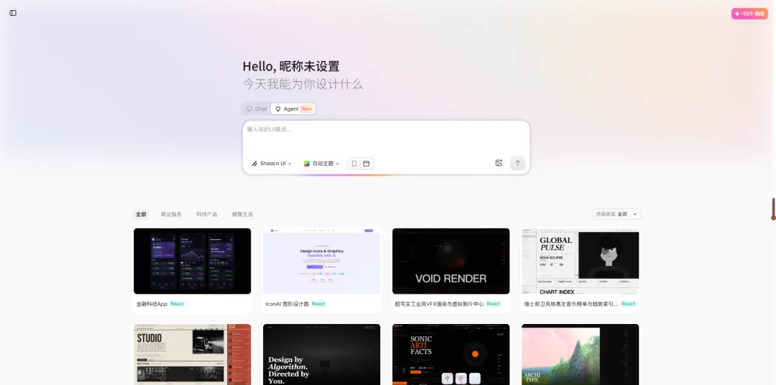Viewport: 776px width, 385px height.
Task: Click the 金融科技App title text
Action: [x=152, y=304]
